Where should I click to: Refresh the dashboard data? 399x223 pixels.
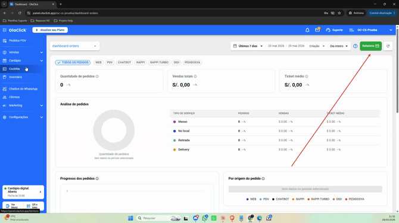click(x=388, y=46)
